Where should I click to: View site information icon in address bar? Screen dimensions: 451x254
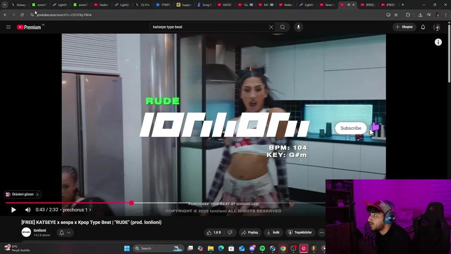pyautogui.click(x=32, y=15)
